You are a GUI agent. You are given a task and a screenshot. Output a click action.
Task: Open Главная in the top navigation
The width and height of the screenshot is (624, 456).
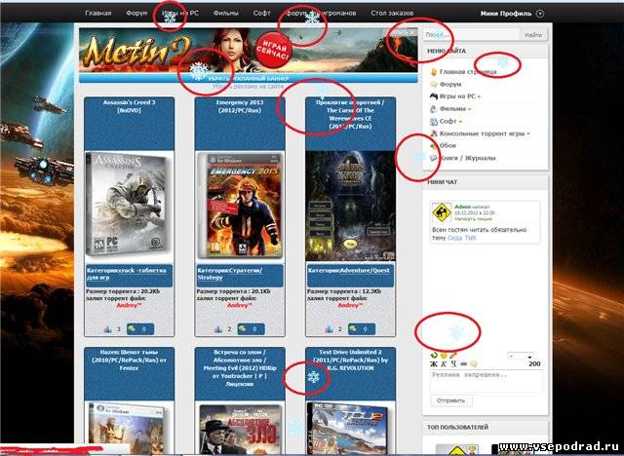tap(97, 13)
